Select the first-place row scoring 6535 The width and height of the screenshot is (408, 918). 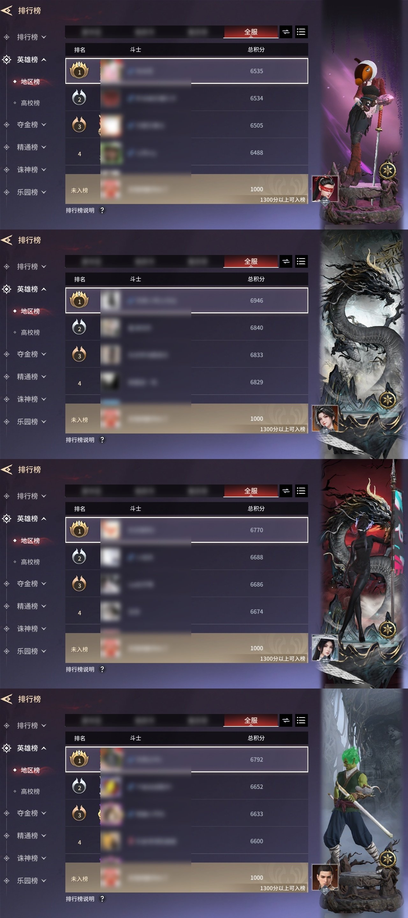187,71
